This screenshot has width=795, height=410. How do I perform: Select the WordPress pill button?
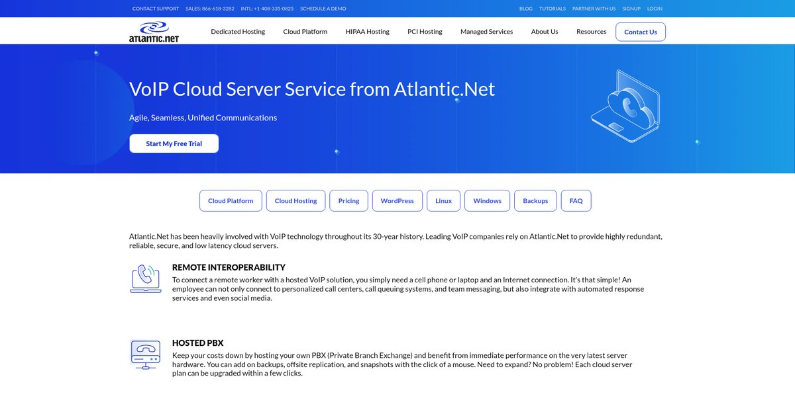[x=397, y=201]
